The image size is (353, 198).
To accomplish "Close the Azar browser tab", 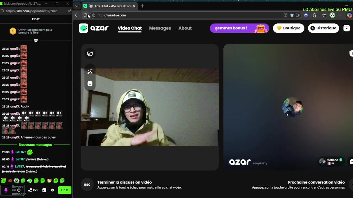I will 134,6.
